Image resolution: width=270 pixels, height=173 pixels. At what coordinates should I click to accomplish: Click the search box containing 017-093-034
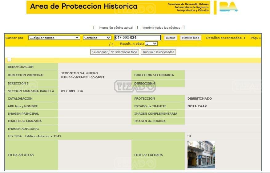click(138, 38)
